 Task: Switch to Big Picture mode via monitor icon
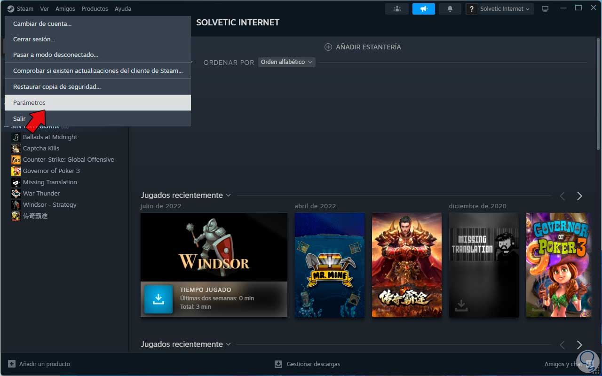click(x=545, y=9)
